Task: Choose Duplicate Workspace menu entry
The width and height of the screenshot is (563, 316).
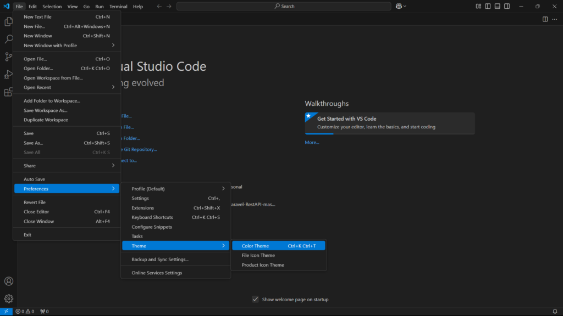Action: (67, 120)
